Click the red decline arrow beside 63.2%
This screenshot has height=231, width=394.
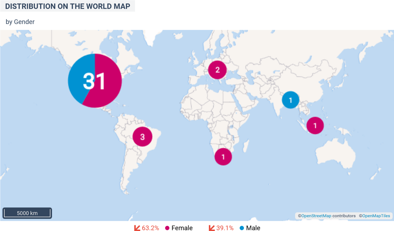point(137,228)
